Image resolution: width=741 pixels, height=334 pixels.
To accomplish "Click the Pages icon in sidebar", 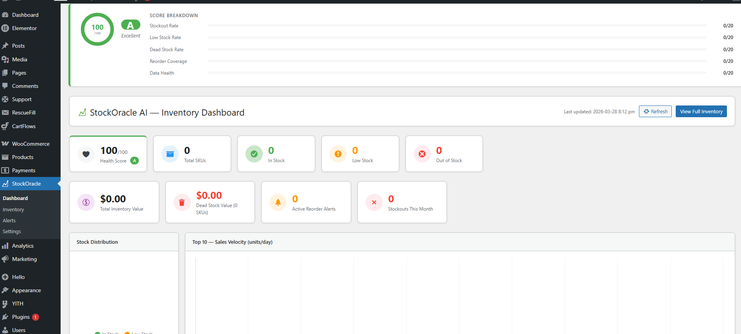I will pos(5,73).
